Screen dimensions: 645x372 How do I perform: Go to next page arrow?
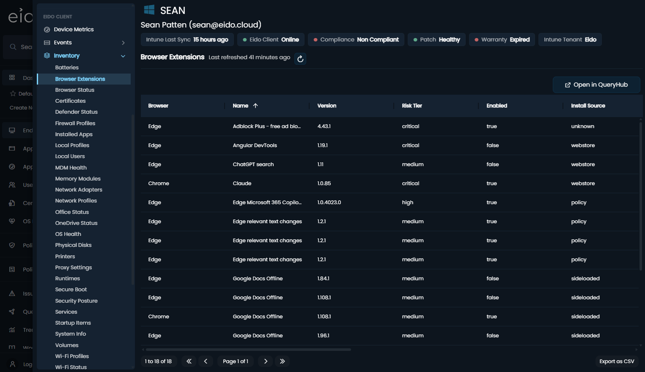[266, 361]
